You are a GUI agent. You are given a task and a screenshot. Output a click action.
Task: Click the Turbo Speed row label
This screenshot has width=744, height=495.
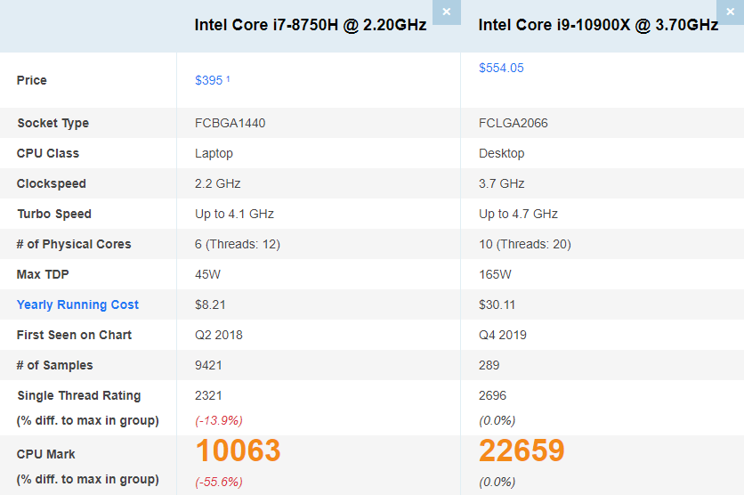click(53, 214)
